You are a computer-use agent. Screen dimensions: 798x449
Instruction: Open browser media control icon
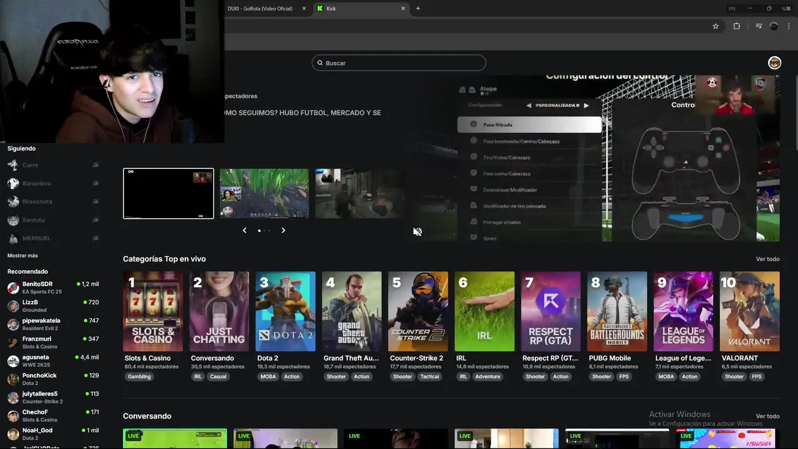(x=759, y=26)
